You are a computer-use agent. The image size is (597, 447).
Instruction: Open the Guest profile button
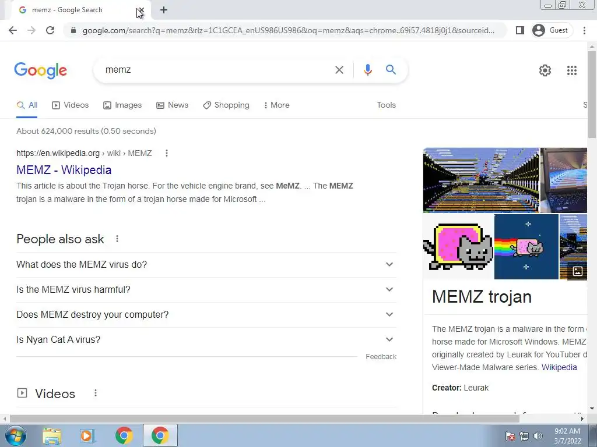click(550, 30)
